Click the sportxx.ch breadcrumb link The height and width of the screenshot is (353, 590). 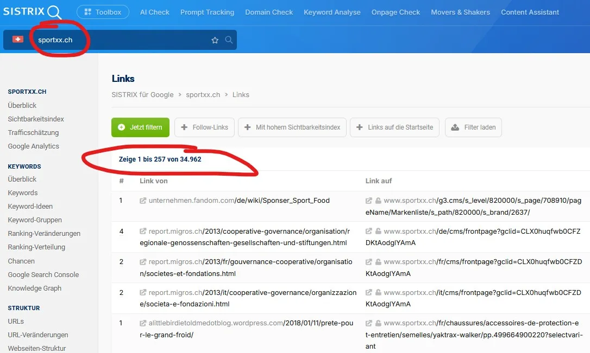[203, 94]
